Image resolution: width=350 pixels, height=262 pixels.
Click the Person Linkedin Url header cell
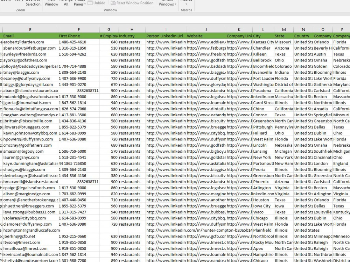[166, 36]
